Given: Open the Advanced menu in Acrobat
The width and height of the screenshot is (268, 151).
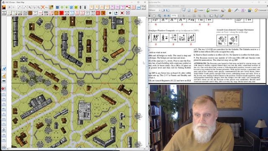Looking at the screenshot, I should tap(167, 6).
